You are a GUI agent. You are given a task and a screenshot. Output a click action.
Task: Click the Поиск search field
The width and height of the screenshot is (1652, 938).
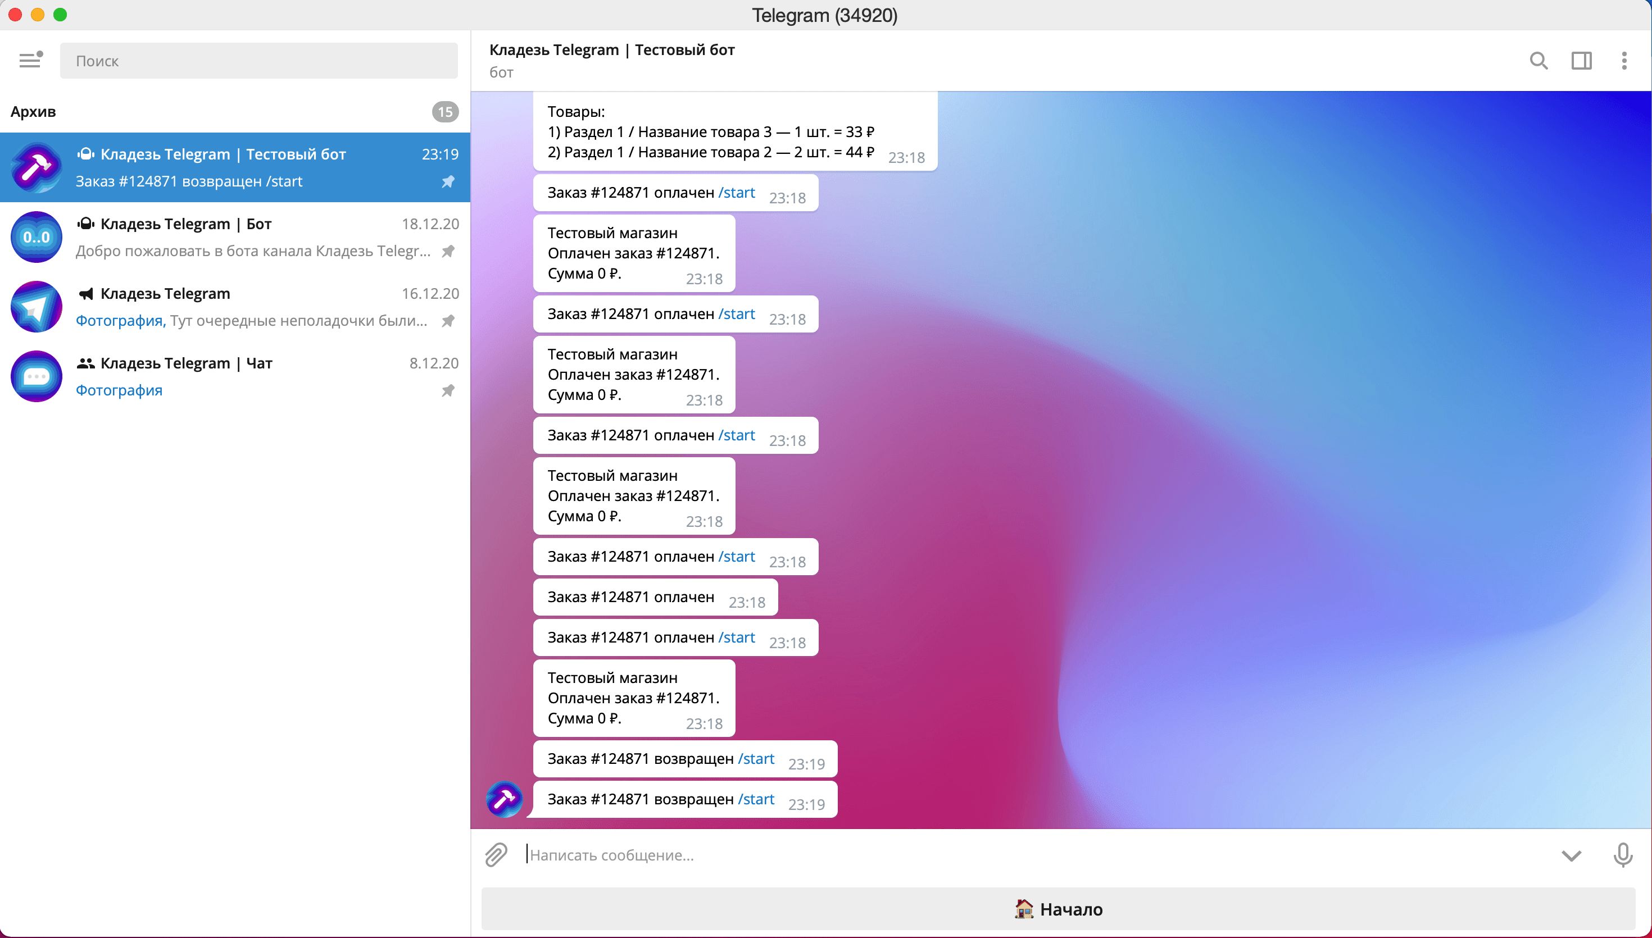point(258,61)
